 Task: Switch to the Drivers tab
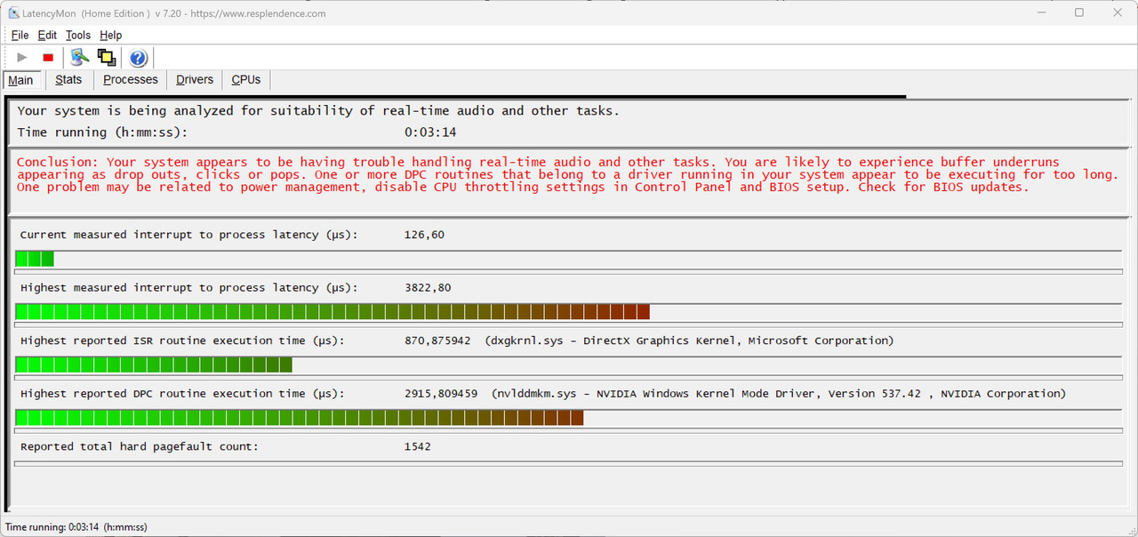point(195,79)
